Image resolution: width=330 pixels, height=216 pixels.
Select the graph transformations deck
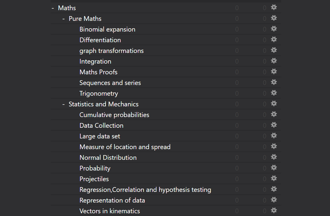[111, 51]
